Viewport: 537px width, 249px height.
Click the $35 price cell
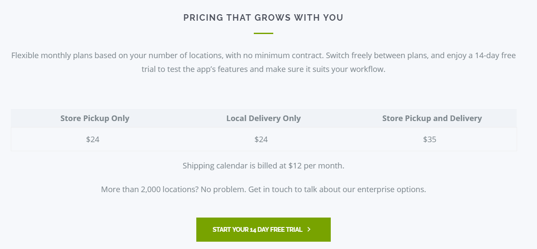(x=430, y=139)
